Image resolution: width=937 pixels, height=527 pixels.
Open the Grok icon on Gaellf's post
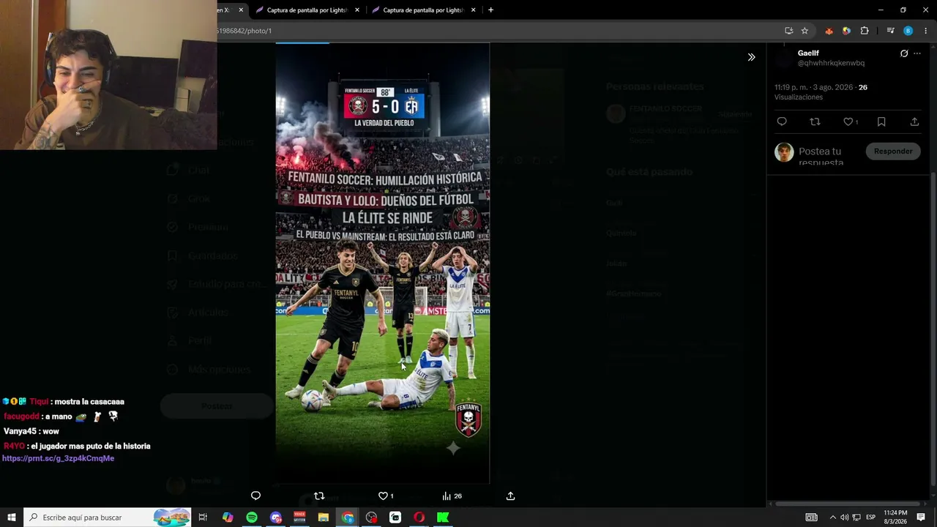coord(904,53)
